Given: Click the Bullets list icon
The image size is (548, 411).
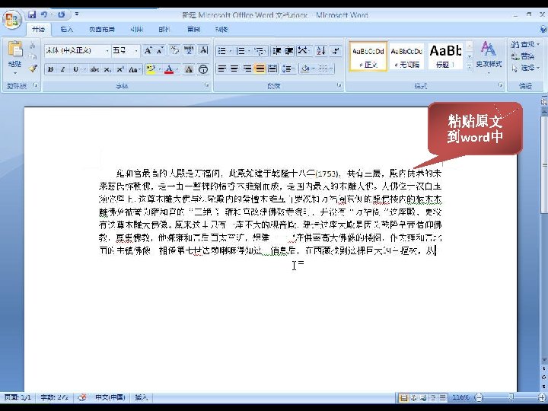Looking at the screenshot, I should [222, 51].
